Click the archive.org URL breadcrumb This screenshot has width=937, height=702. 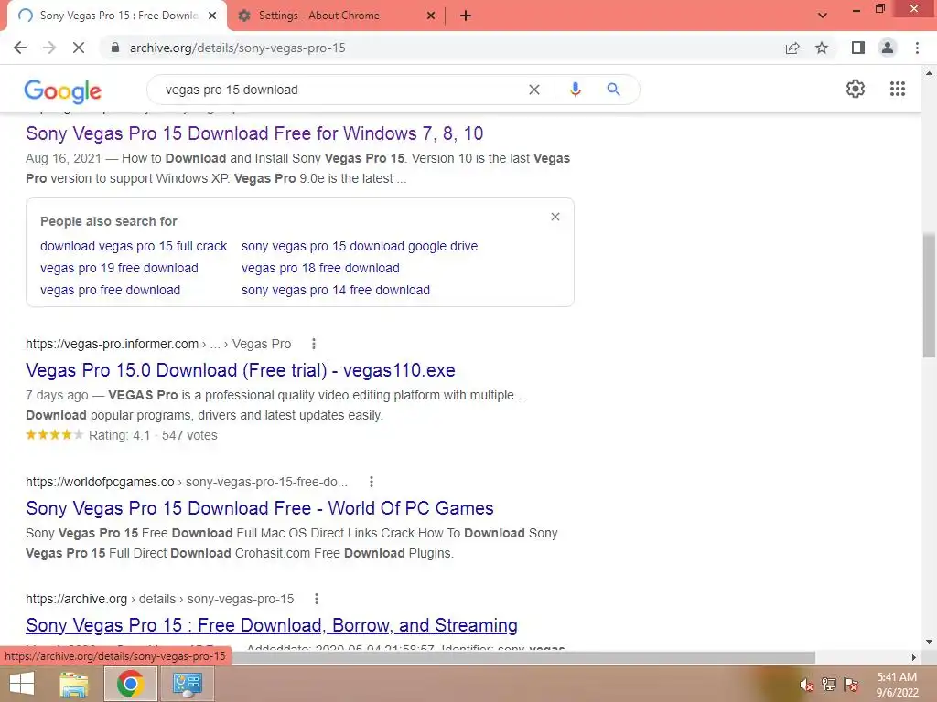159,599
